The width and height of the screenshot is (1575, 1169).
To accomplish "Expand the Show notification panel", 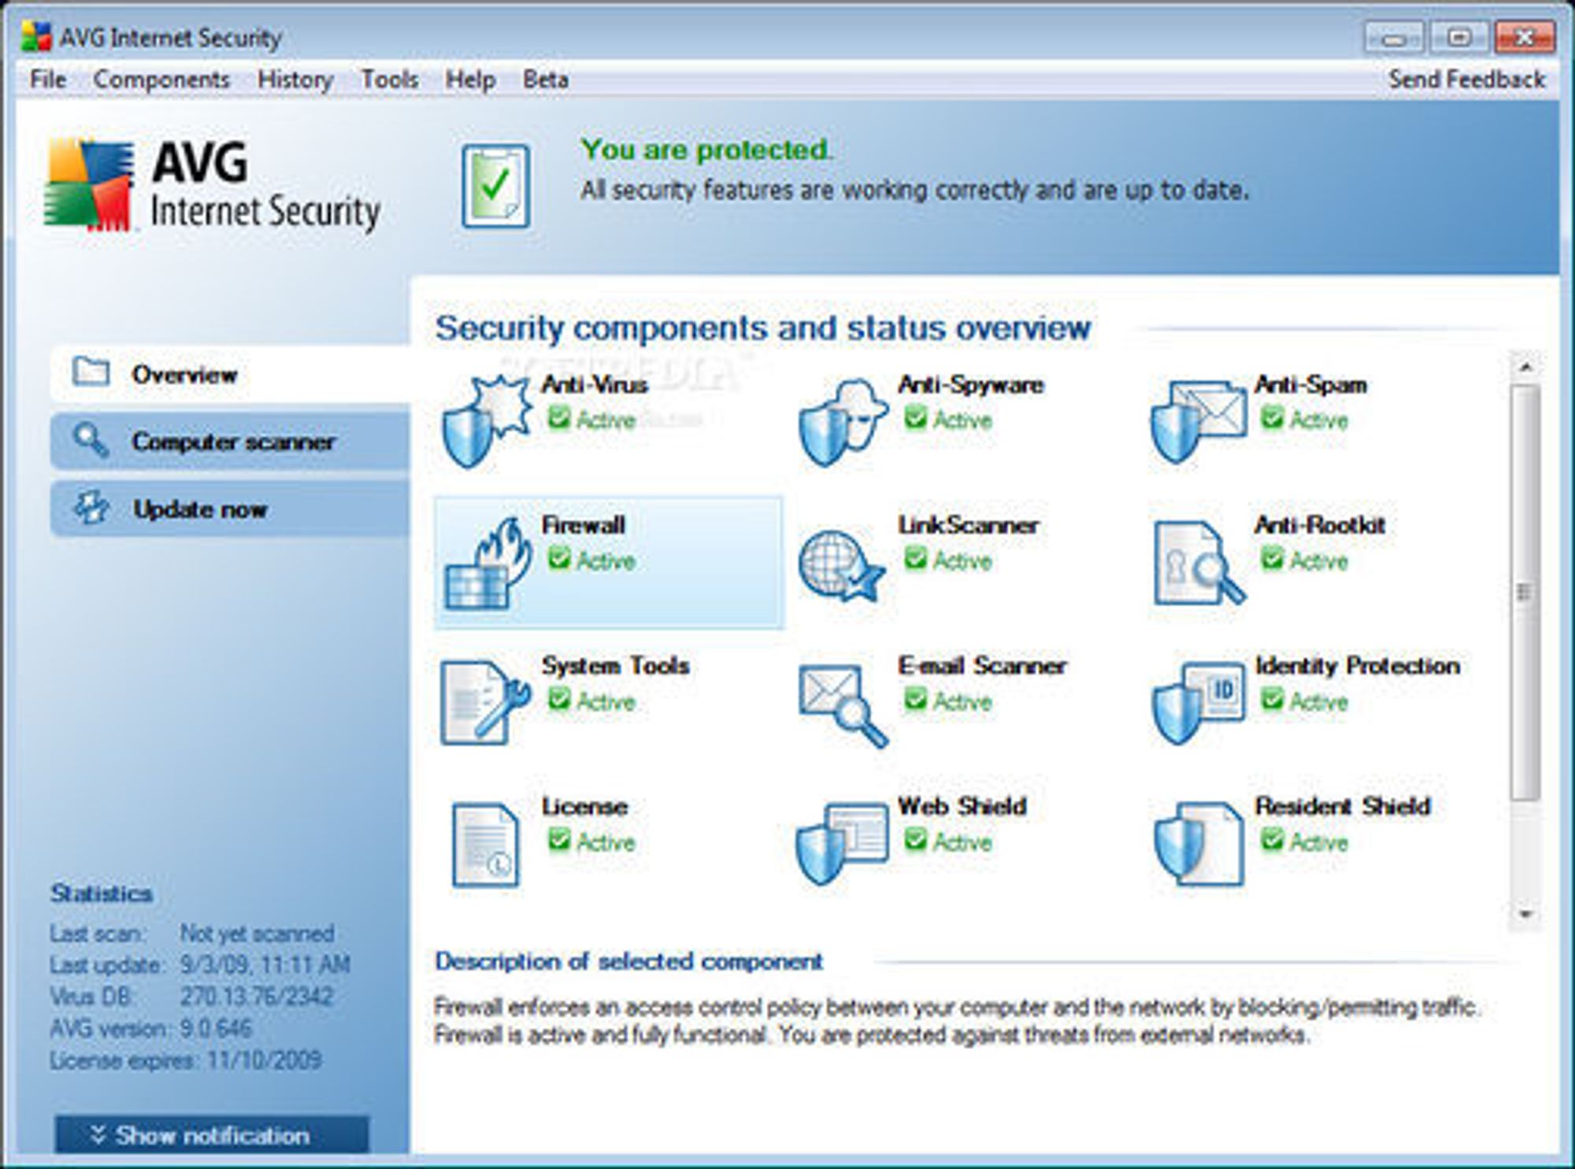I will [x=211, y=1134].
